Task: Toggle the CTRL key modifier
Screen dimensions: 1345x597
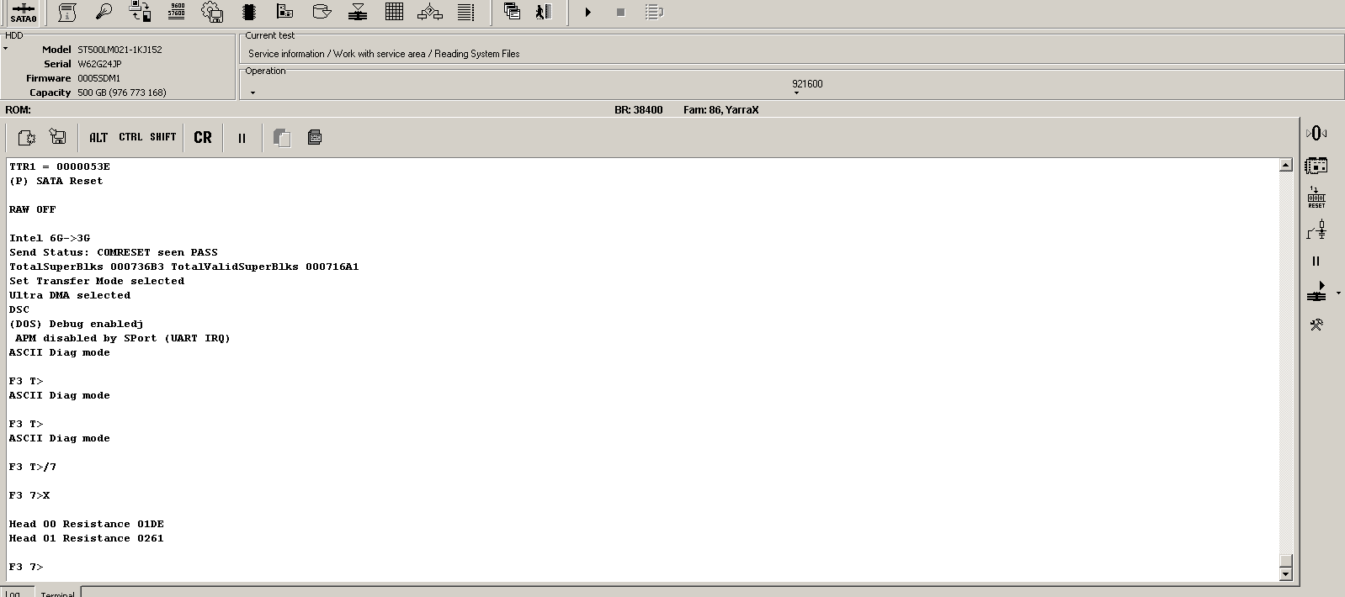Action: (130, 137)
